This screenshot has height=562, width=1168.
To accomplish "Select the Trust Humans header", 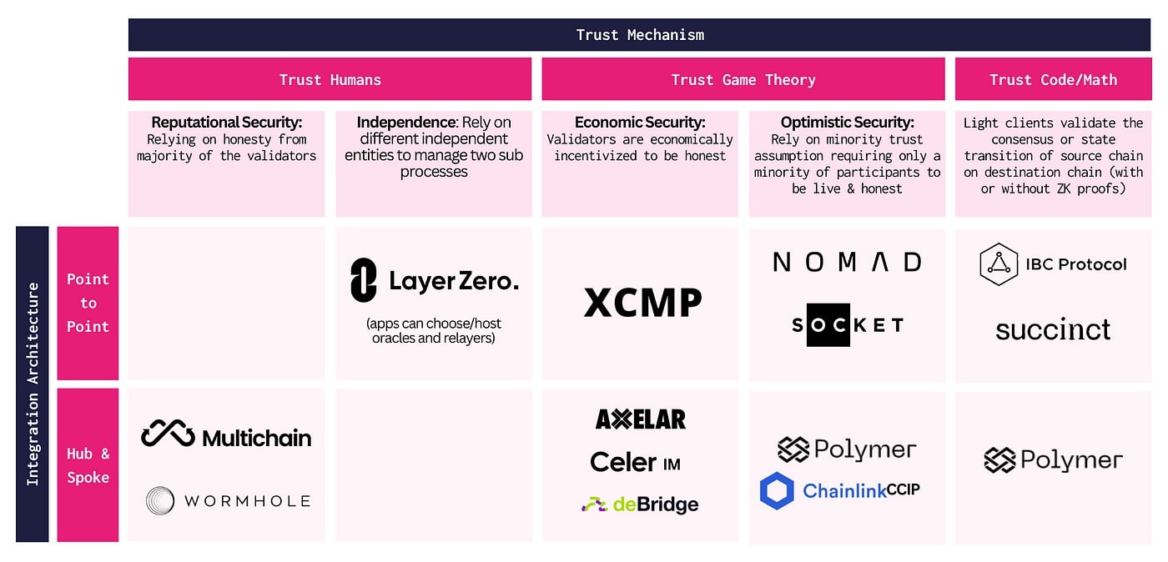I will (330, 79).
